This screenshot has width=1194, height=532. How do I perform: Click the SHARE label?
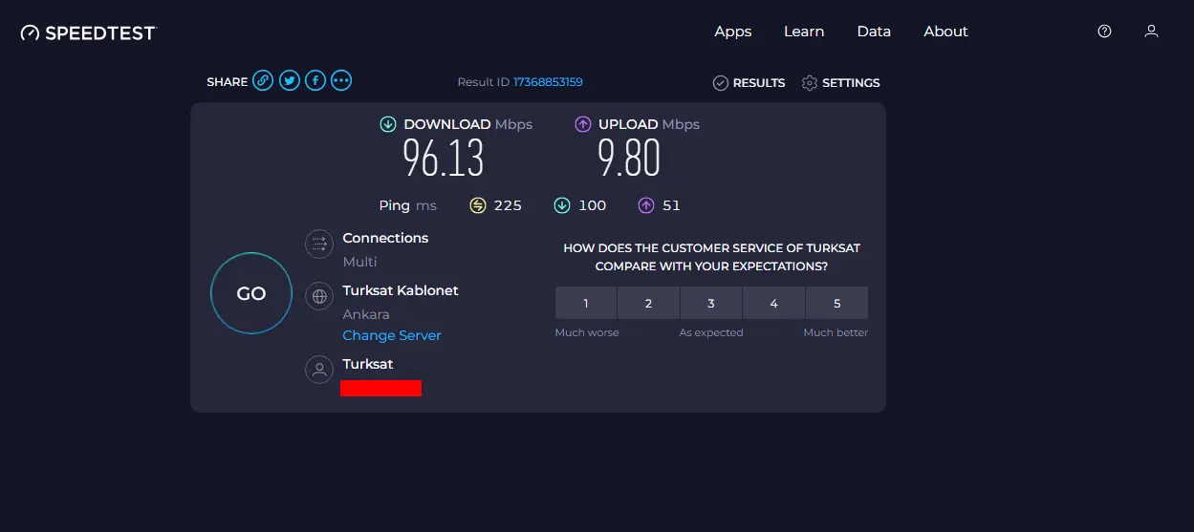(228, 82)
